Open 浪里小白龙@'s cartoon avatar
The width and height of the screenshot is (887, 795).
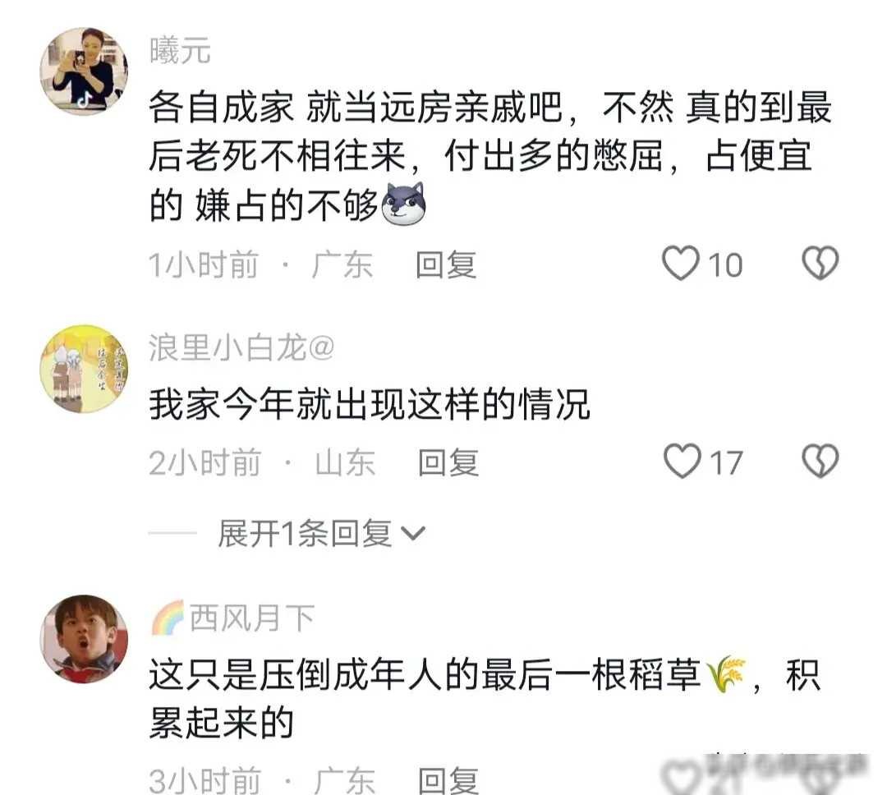[84, 368]
